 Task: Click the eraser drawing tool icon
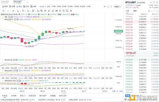point(49,11)
